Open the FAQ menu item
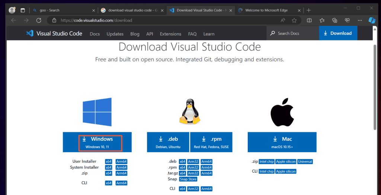Viewport: 381px width, 195px height. (x=192, y=34)
